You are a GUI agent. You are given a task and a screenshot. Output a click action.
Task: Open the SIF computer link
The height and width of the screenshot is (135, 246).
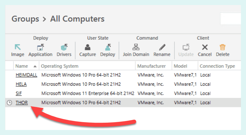point(19,94)
